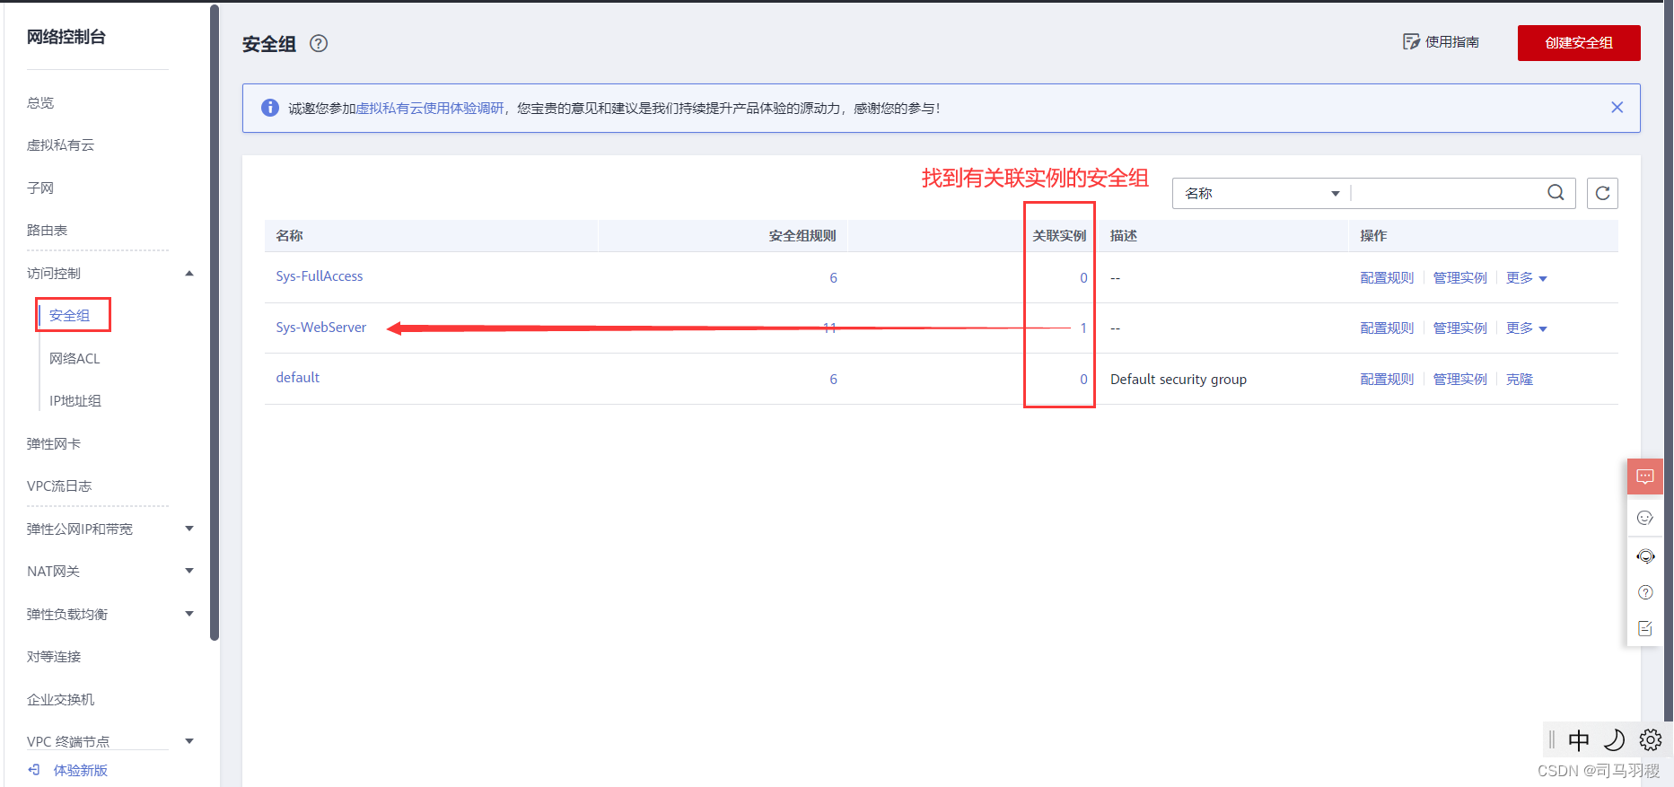
Task: Open the 虚拟私有云使用体验调研 survey link
Action: 431,109
